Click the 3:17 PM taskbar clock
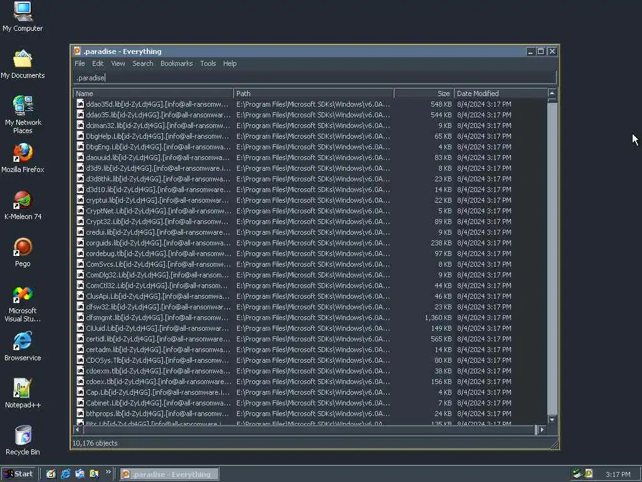Viewport: 642px width, 482px height. 618,474
